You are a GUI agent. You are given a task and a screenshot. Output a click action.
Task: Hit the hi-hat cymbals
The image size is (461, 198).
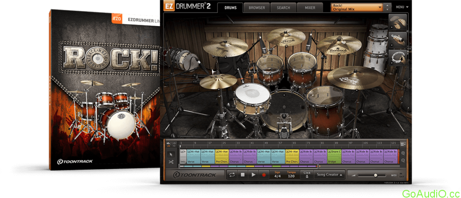(x=218, y=81)
